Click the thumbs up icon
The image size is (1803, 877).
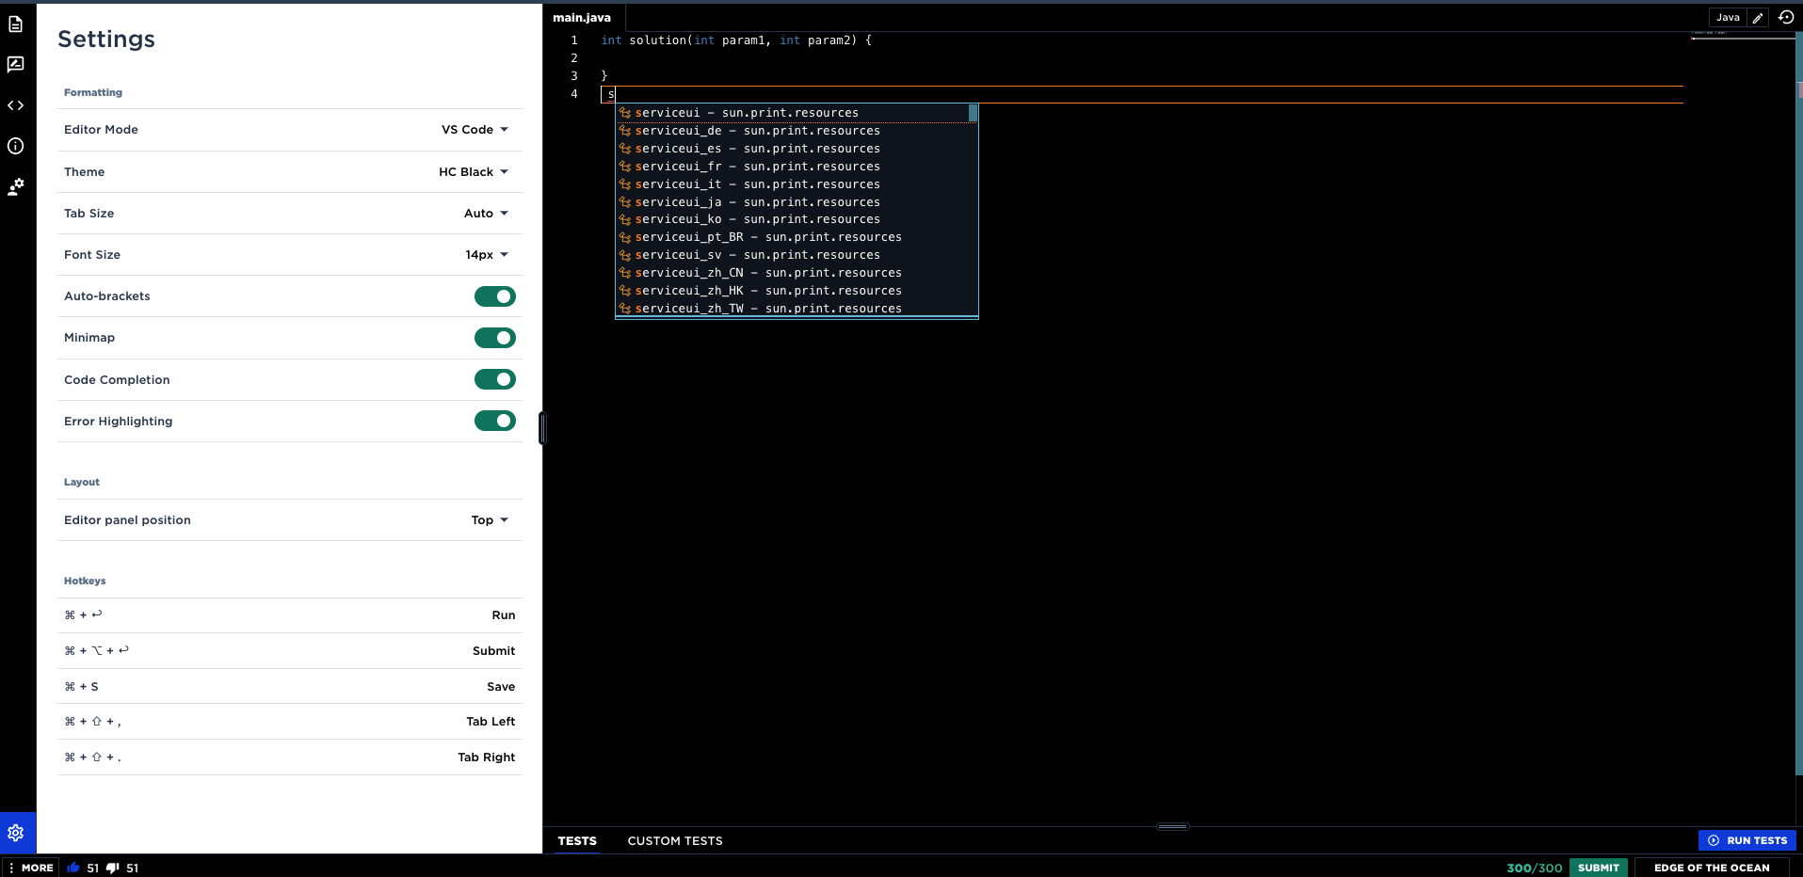click(73, 868)
